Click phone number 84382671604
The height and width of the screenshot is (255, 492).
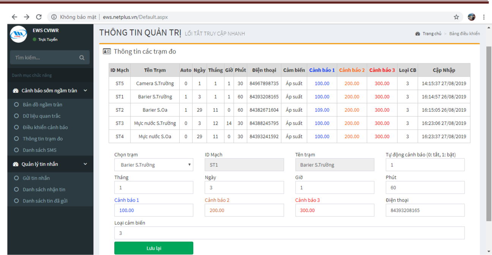(x=264, y=110)
